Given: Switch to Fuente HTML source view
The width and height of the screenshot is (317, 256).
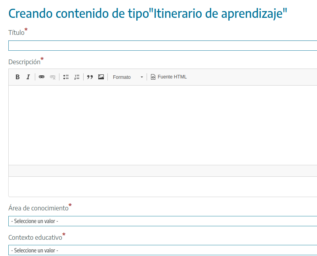Looking at the screenshot, I should tap(169, 77).
